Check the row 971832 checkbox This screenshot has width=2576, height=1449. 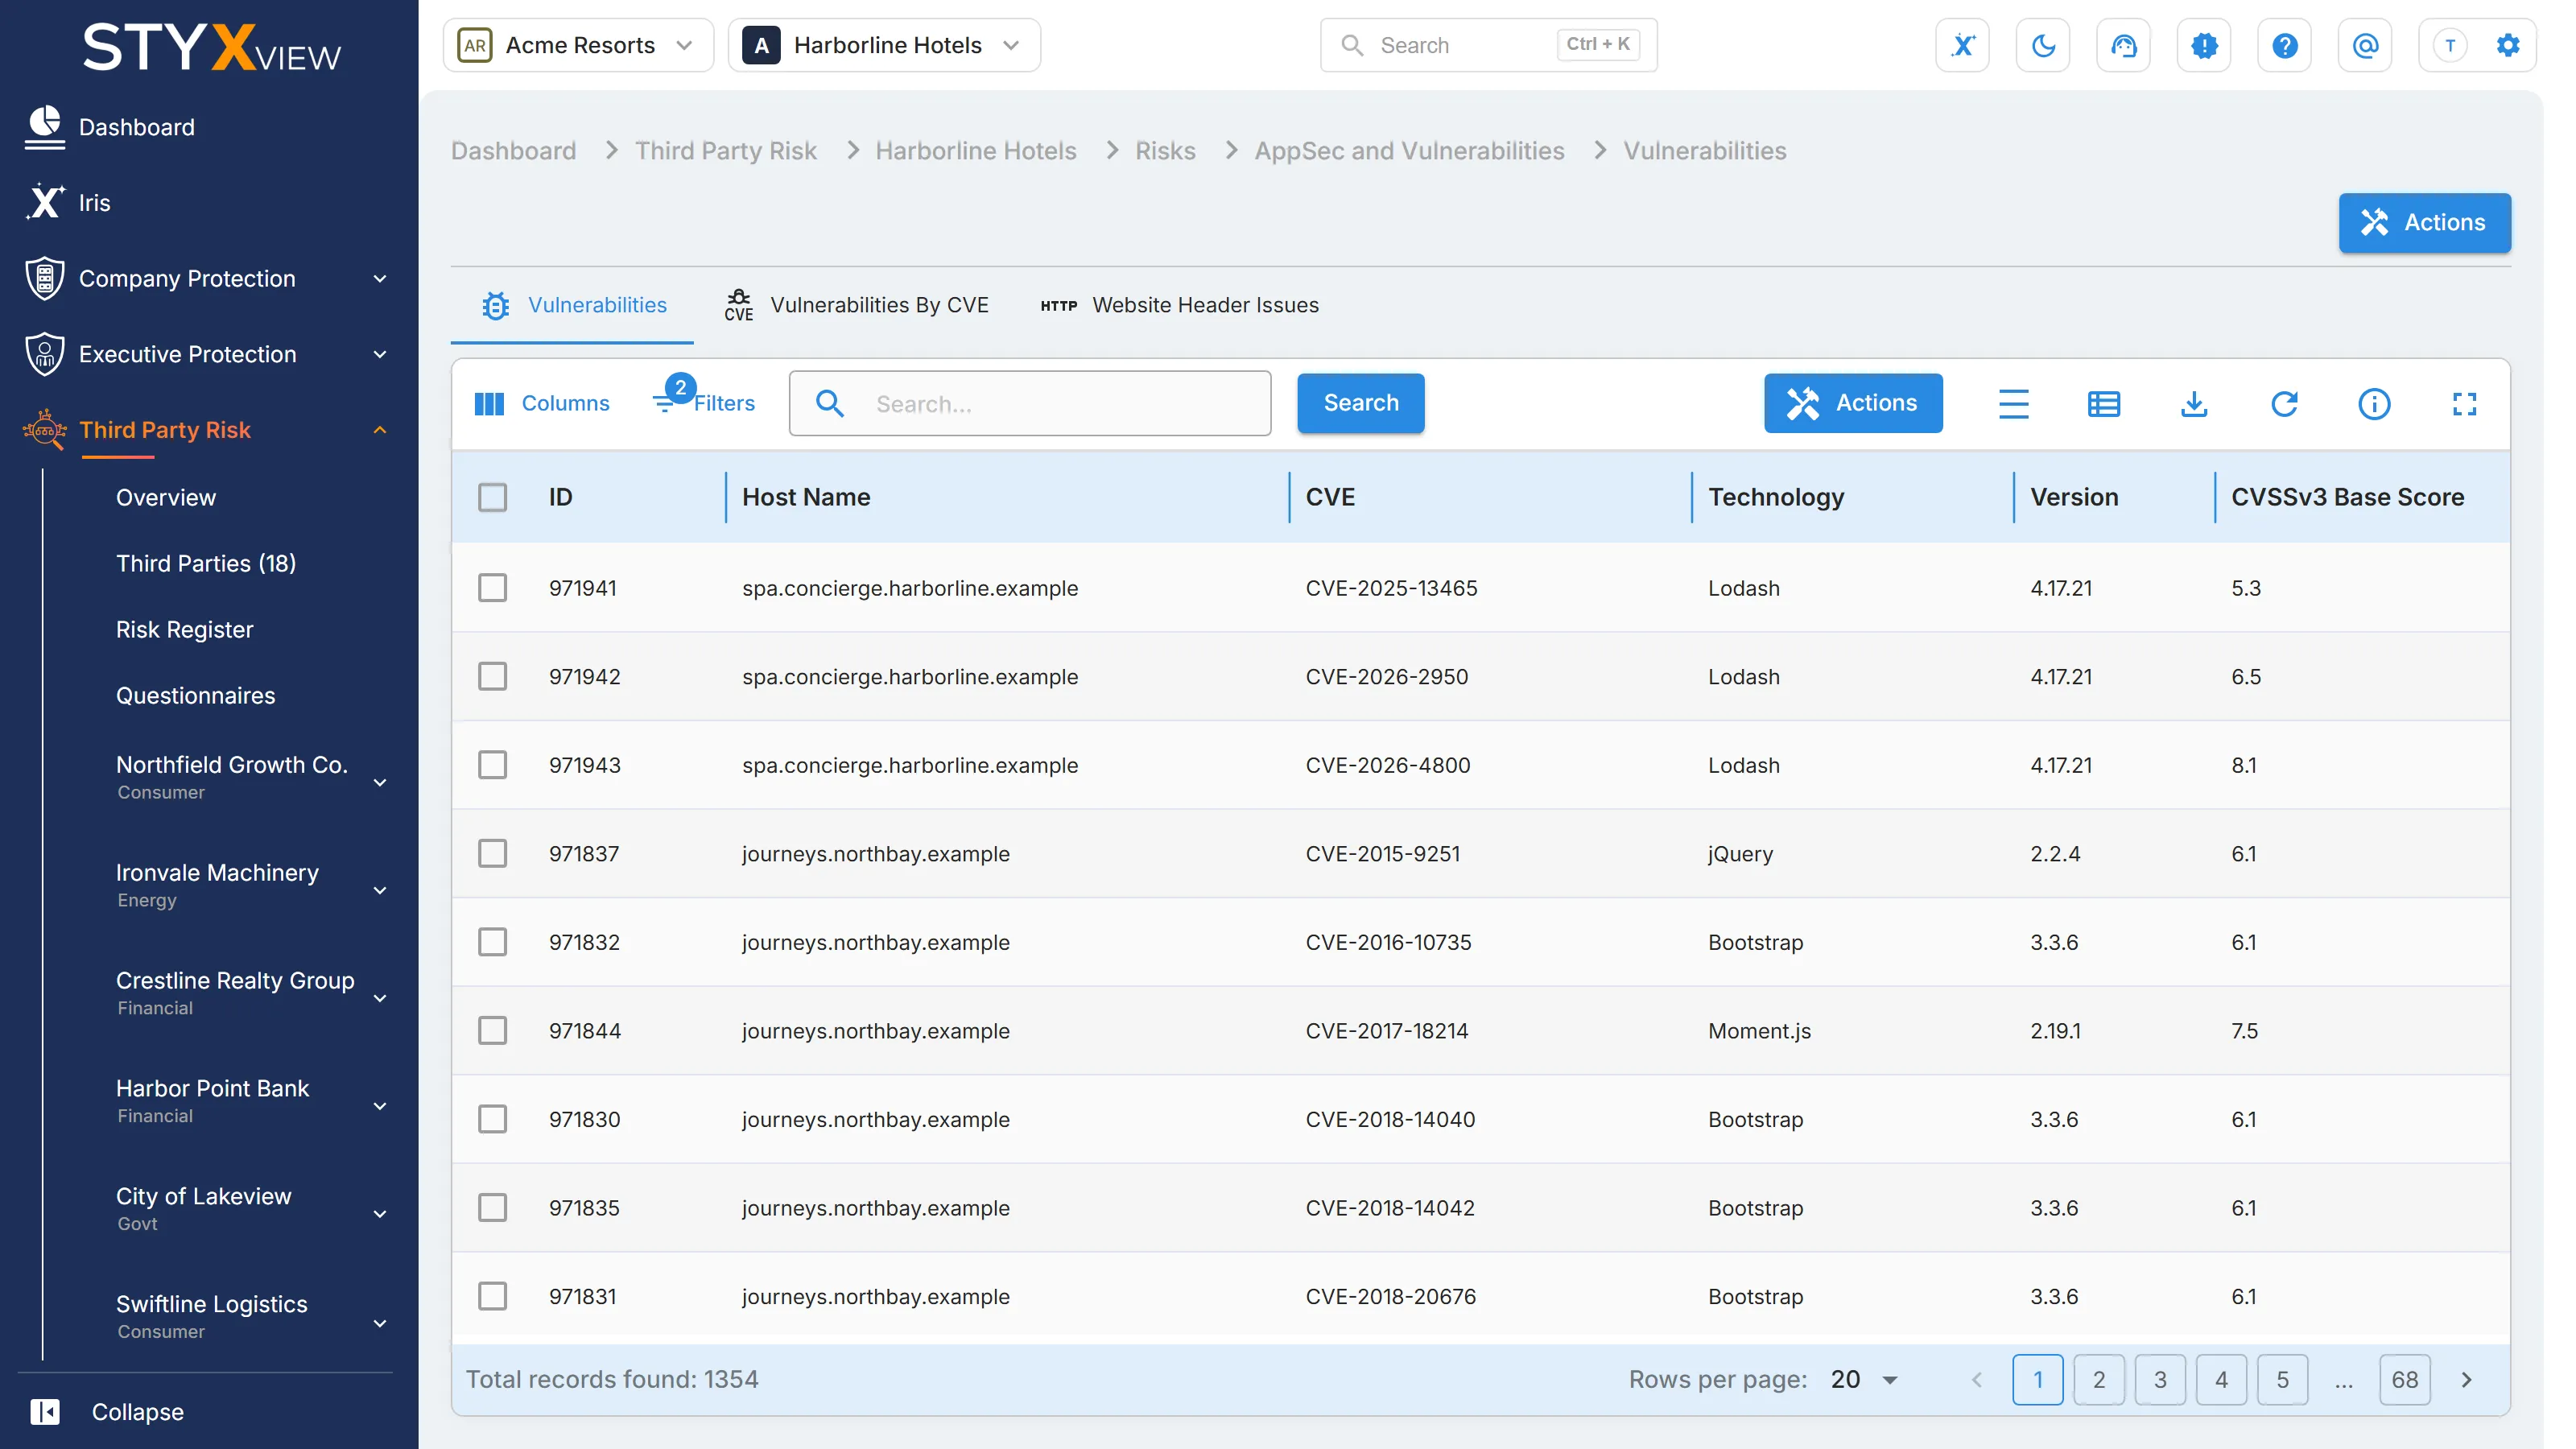pos(492,942)
